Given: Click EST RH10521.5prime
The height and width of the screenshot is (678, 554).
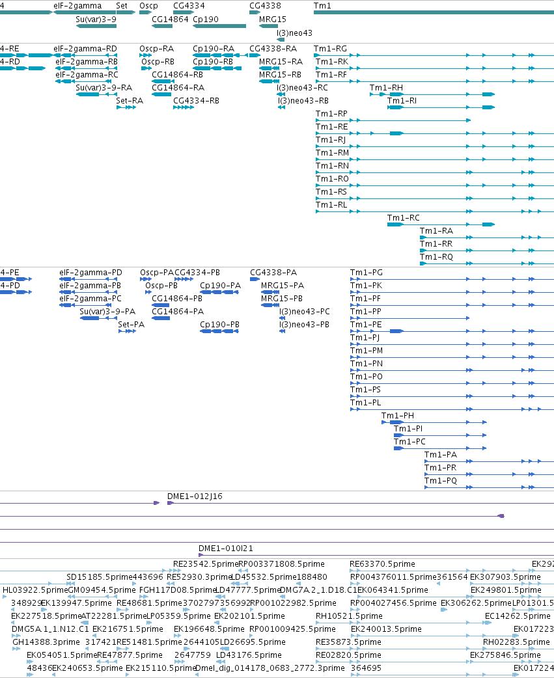Looking at the screenshot, I should click(349, 616).
